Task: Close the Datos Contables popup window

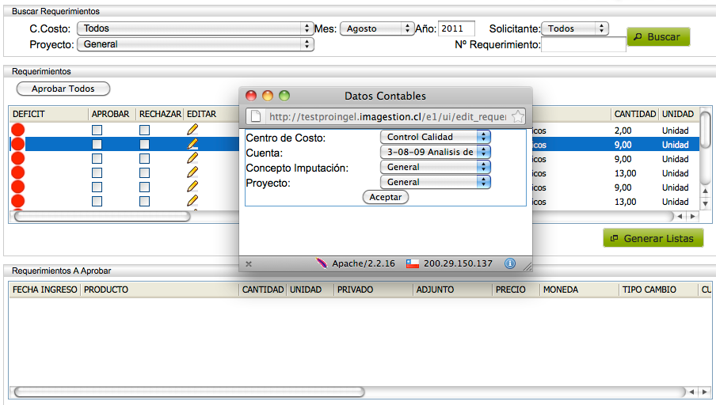Action: click(x=251, y=96)
